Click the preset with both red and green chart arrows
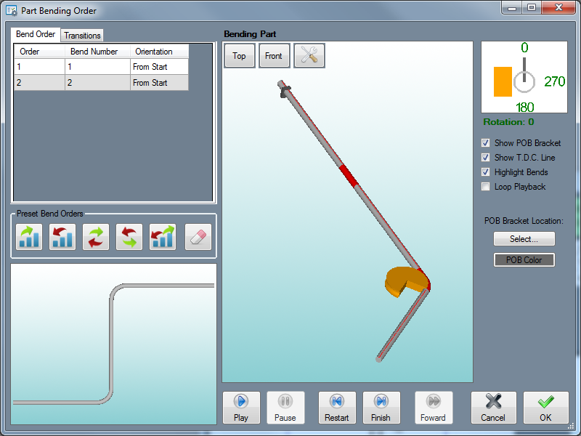 163,238
